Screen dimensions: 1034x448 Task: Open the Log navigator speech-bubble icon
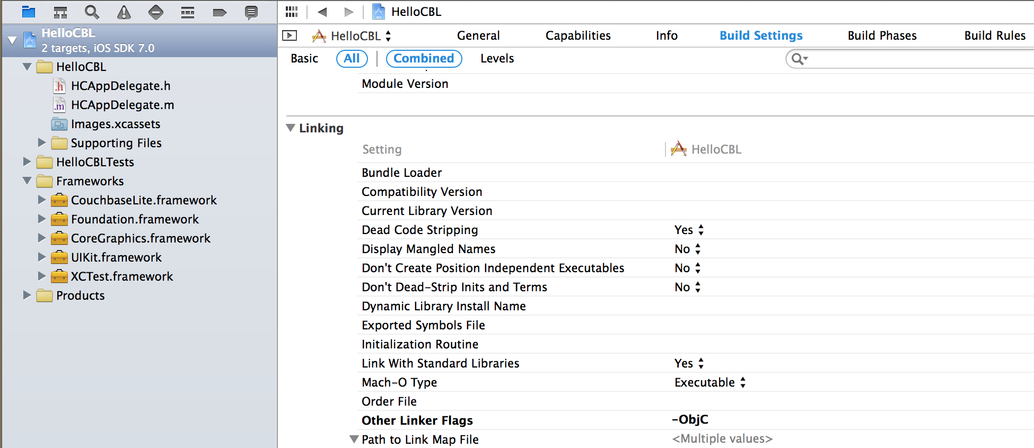tap(251, 12)
